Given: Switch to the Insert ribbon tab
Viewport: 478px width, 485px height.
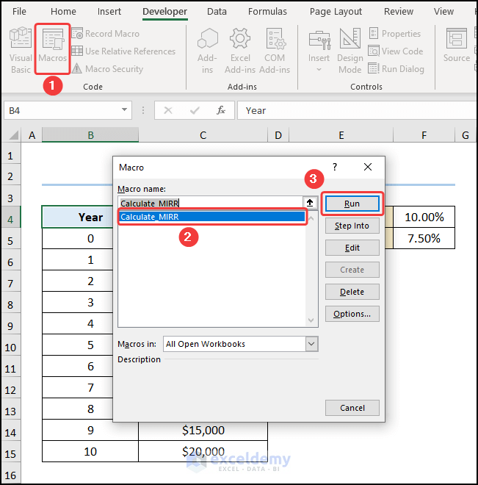Looking at the screenshot, I should 109,12.
